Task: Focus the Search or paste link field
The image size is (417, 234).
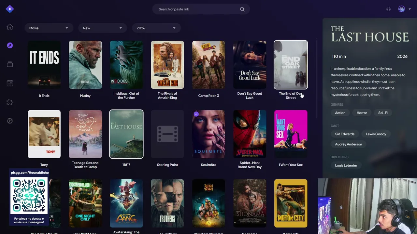Action: pos(201,9)
